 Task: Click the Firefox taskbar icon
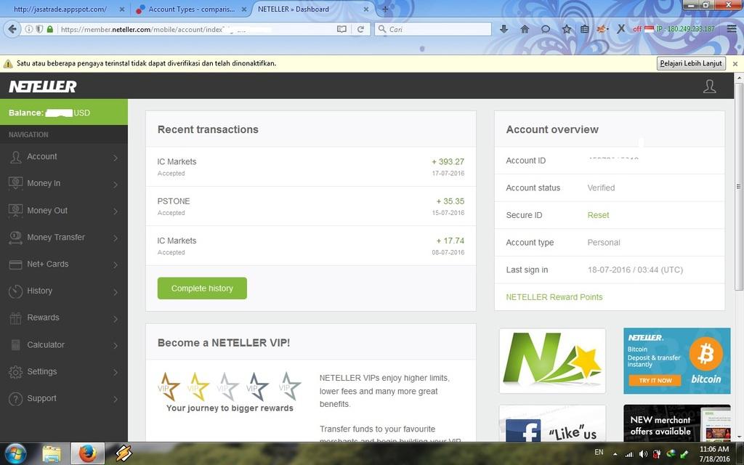(87, 453)
